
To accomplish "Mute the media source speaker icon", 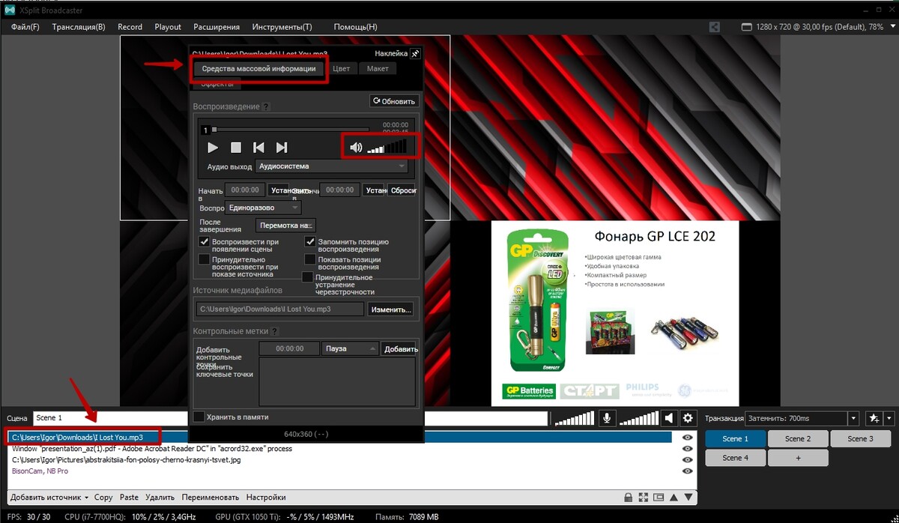I will point(356,148).
